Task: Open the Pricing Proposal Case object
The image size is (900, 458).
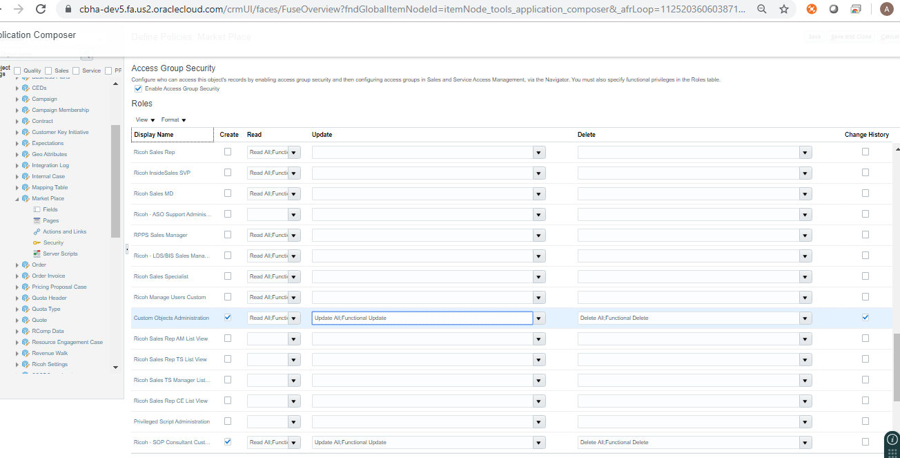Action: tap(59, 287)
